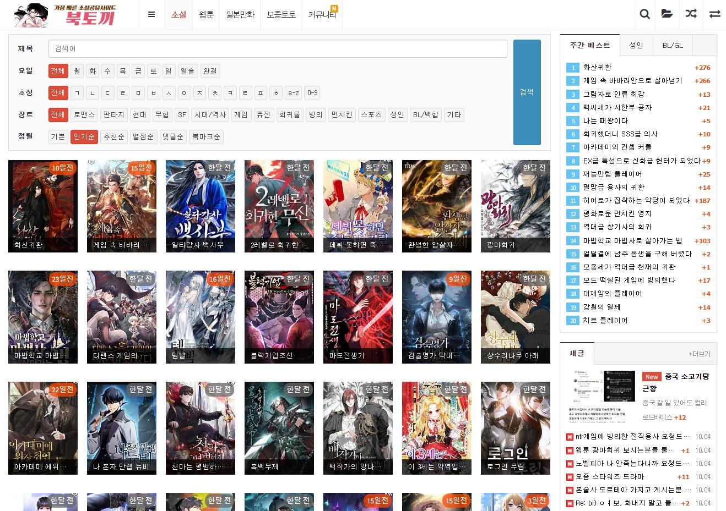Screen dimensions: 726x511
Task: Click the 검색어 title search field
Action: point(278,49)
